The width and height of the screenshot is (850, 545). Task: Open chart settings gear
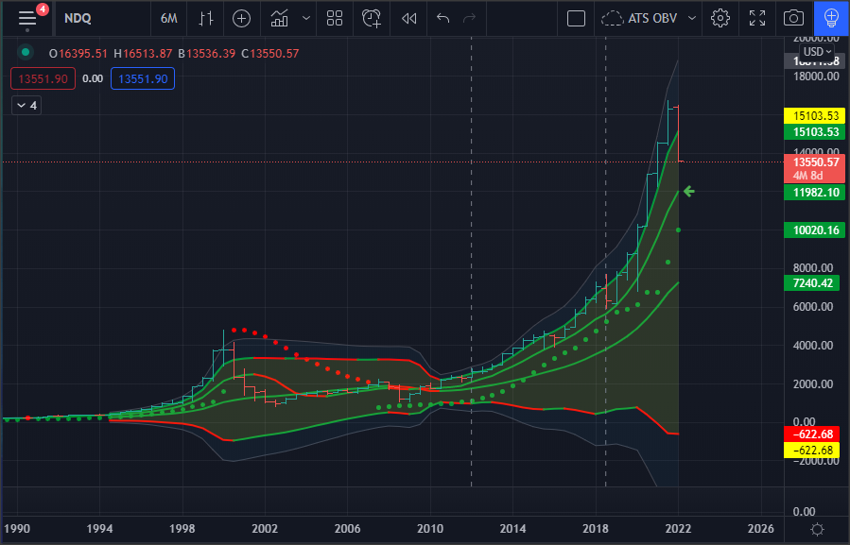click(720, 19)
